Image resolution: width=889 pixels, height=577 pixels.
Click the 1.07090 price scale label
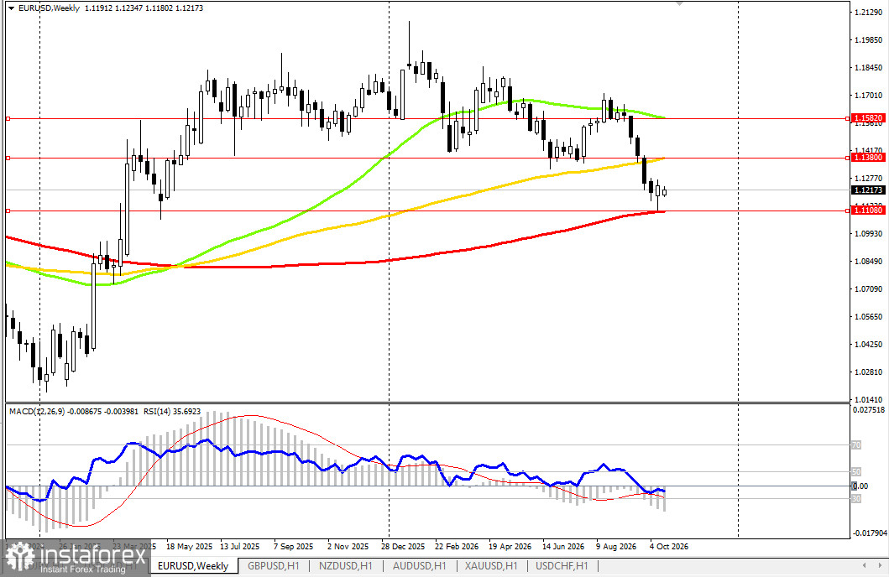click(868, 288)
